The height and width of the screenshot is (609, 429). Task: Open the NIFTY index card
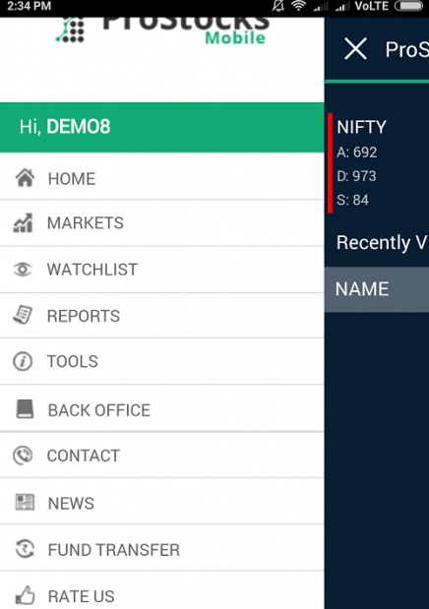[x=379, y=163]
